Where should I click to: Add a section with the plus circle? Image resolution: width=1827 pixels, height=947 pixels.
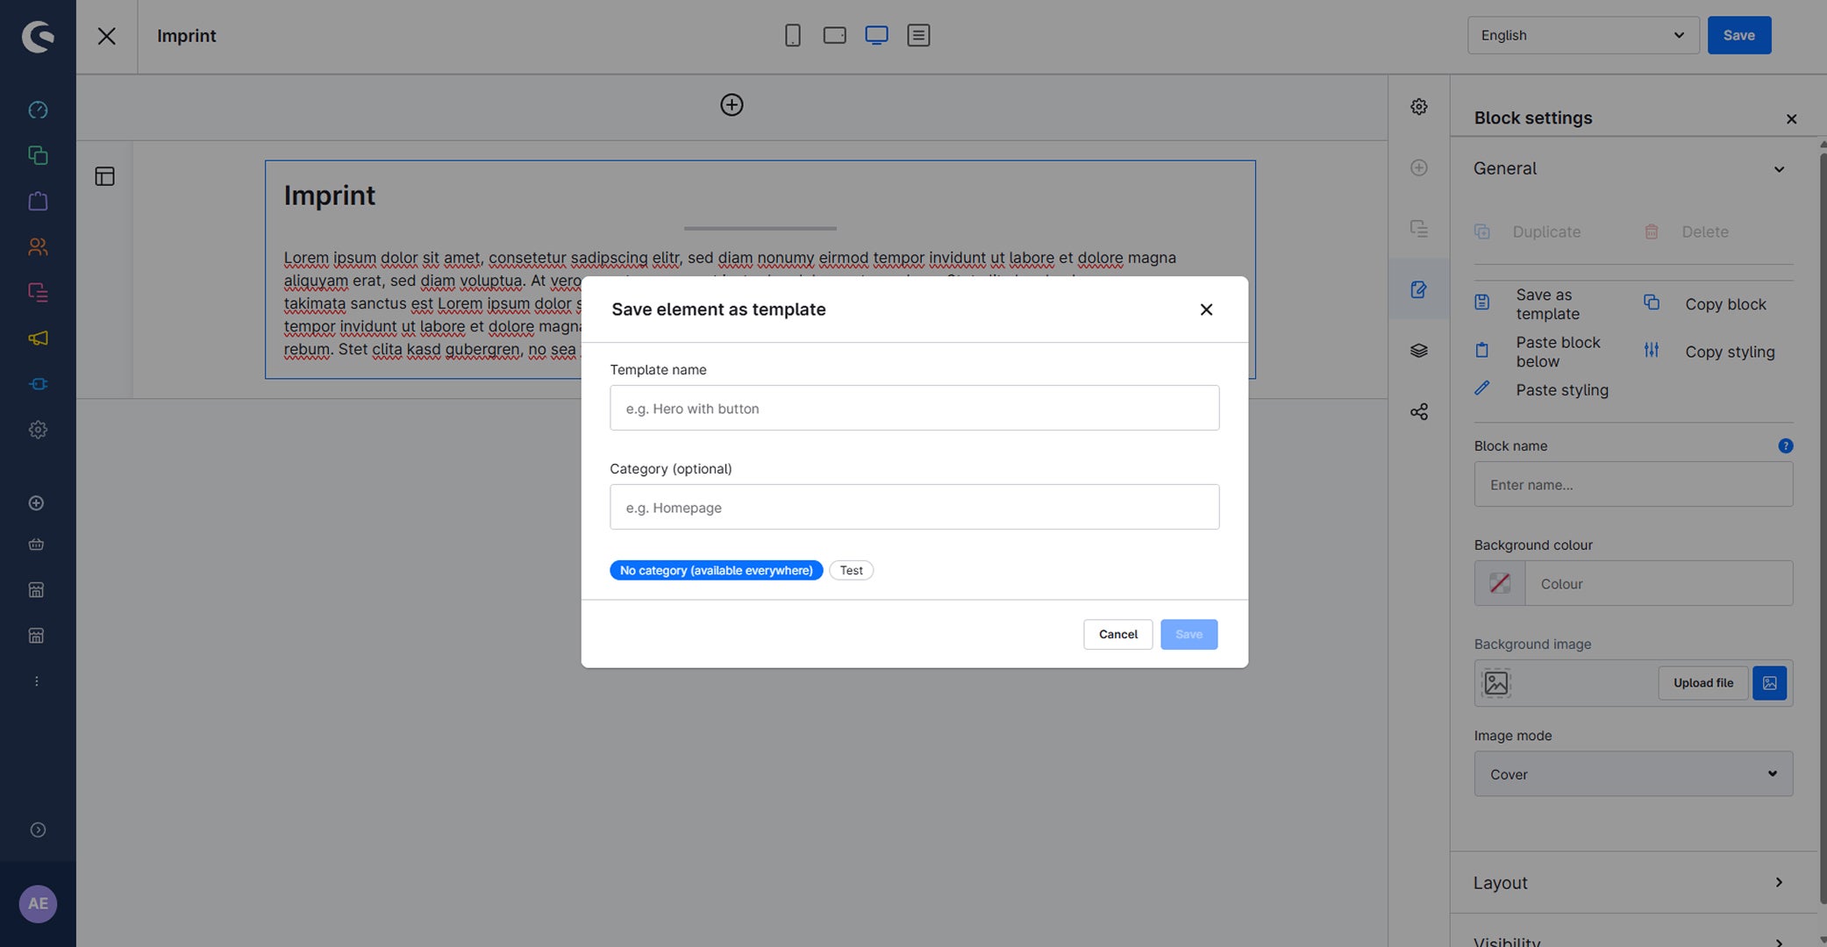coord(732,105)
